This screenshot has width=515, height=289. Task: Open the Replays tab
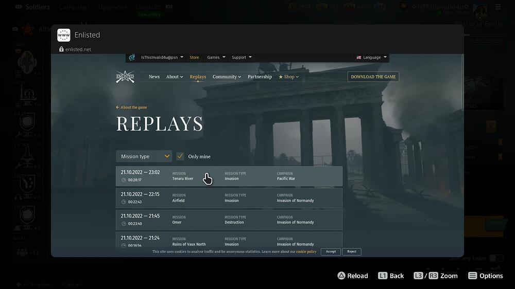tap(198, 77)
